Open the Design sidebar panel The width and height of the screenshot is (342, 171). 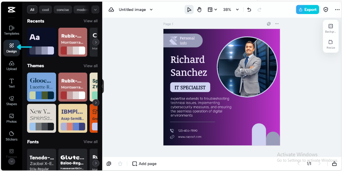12,48
